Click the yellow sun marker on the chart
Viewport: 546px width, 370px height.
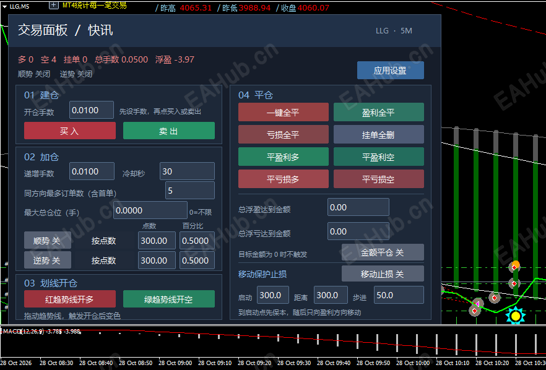[515, 316]
